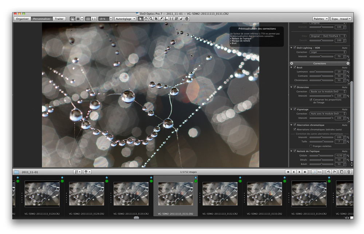This screenshot has width=364, height=234.
Task: Click the filmstrip horizontal scrollbar handle
Action: tap(136, 218)
